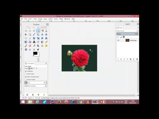Select the Perspective tool
Viewport: 159px width, 119px height.
point(46,38)
